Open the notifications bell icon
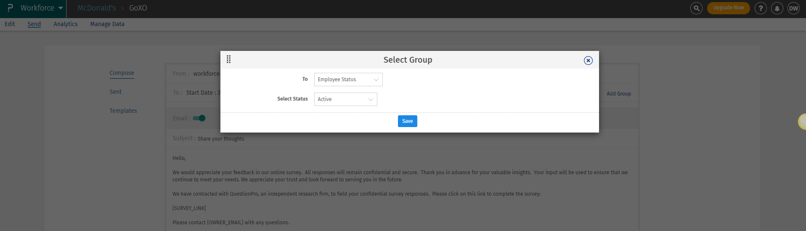This screenshot has height=231, width=806. click(x=777, y=8)
